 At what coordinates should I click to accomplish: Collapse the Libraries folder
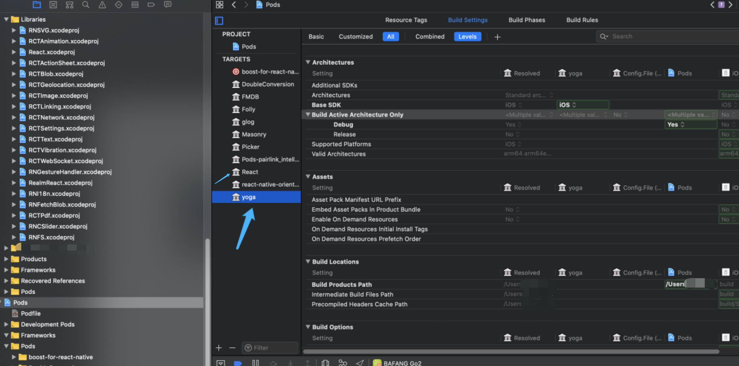(6, 19)
